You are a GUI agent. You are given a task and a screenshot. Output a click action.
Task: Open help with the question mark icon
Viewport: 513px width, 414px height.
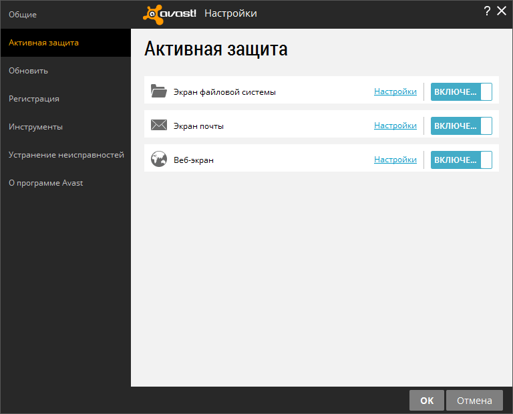coord(487,11)
